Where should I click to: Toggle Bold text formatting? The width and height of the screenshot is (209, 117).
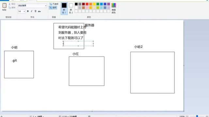click(28, 11)
